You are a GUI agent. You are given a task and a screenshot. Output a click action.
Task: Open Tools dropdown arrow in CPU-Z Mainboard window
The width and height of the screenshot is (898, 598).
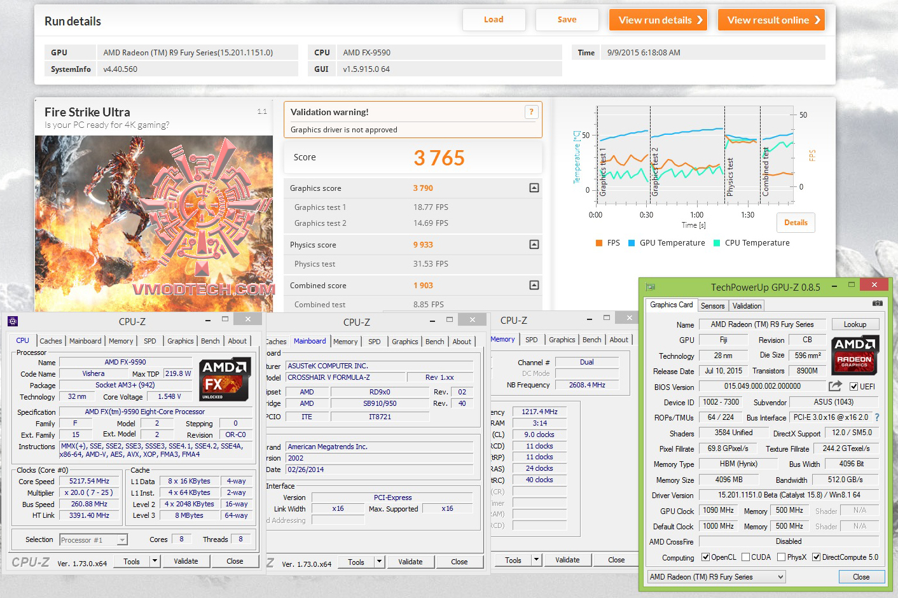tap(380, 562)
